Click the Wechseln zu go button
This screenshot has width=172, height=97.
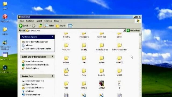[133, 30]
